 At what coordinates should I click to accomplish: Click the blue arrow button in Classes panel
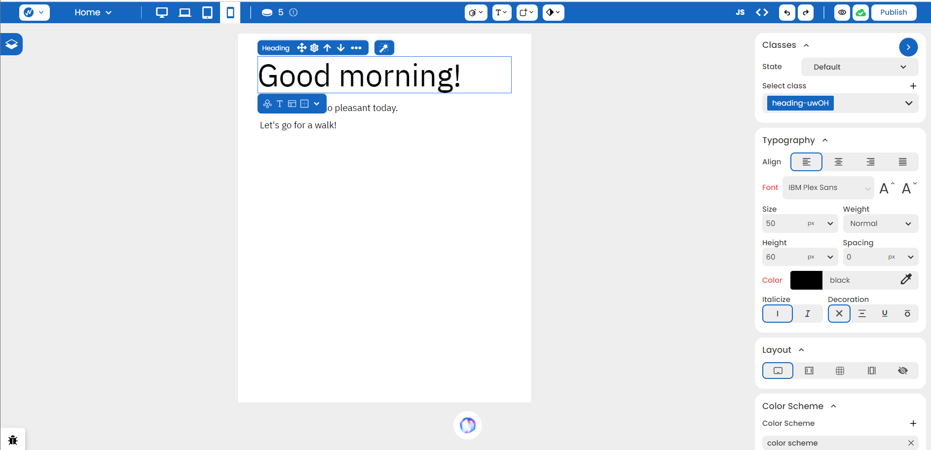pos(908,47)
